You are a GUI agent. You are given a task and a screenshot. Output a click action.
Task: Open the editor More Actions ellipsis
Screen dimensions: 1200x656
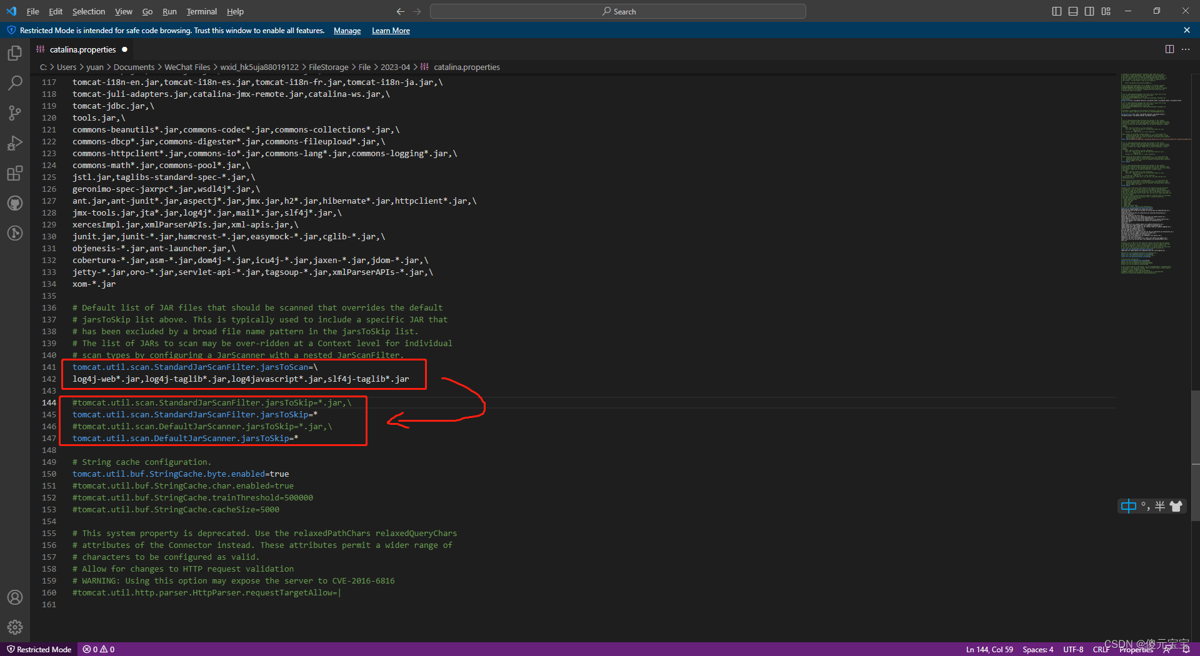pyautogui.click(x=1186, y=49)
